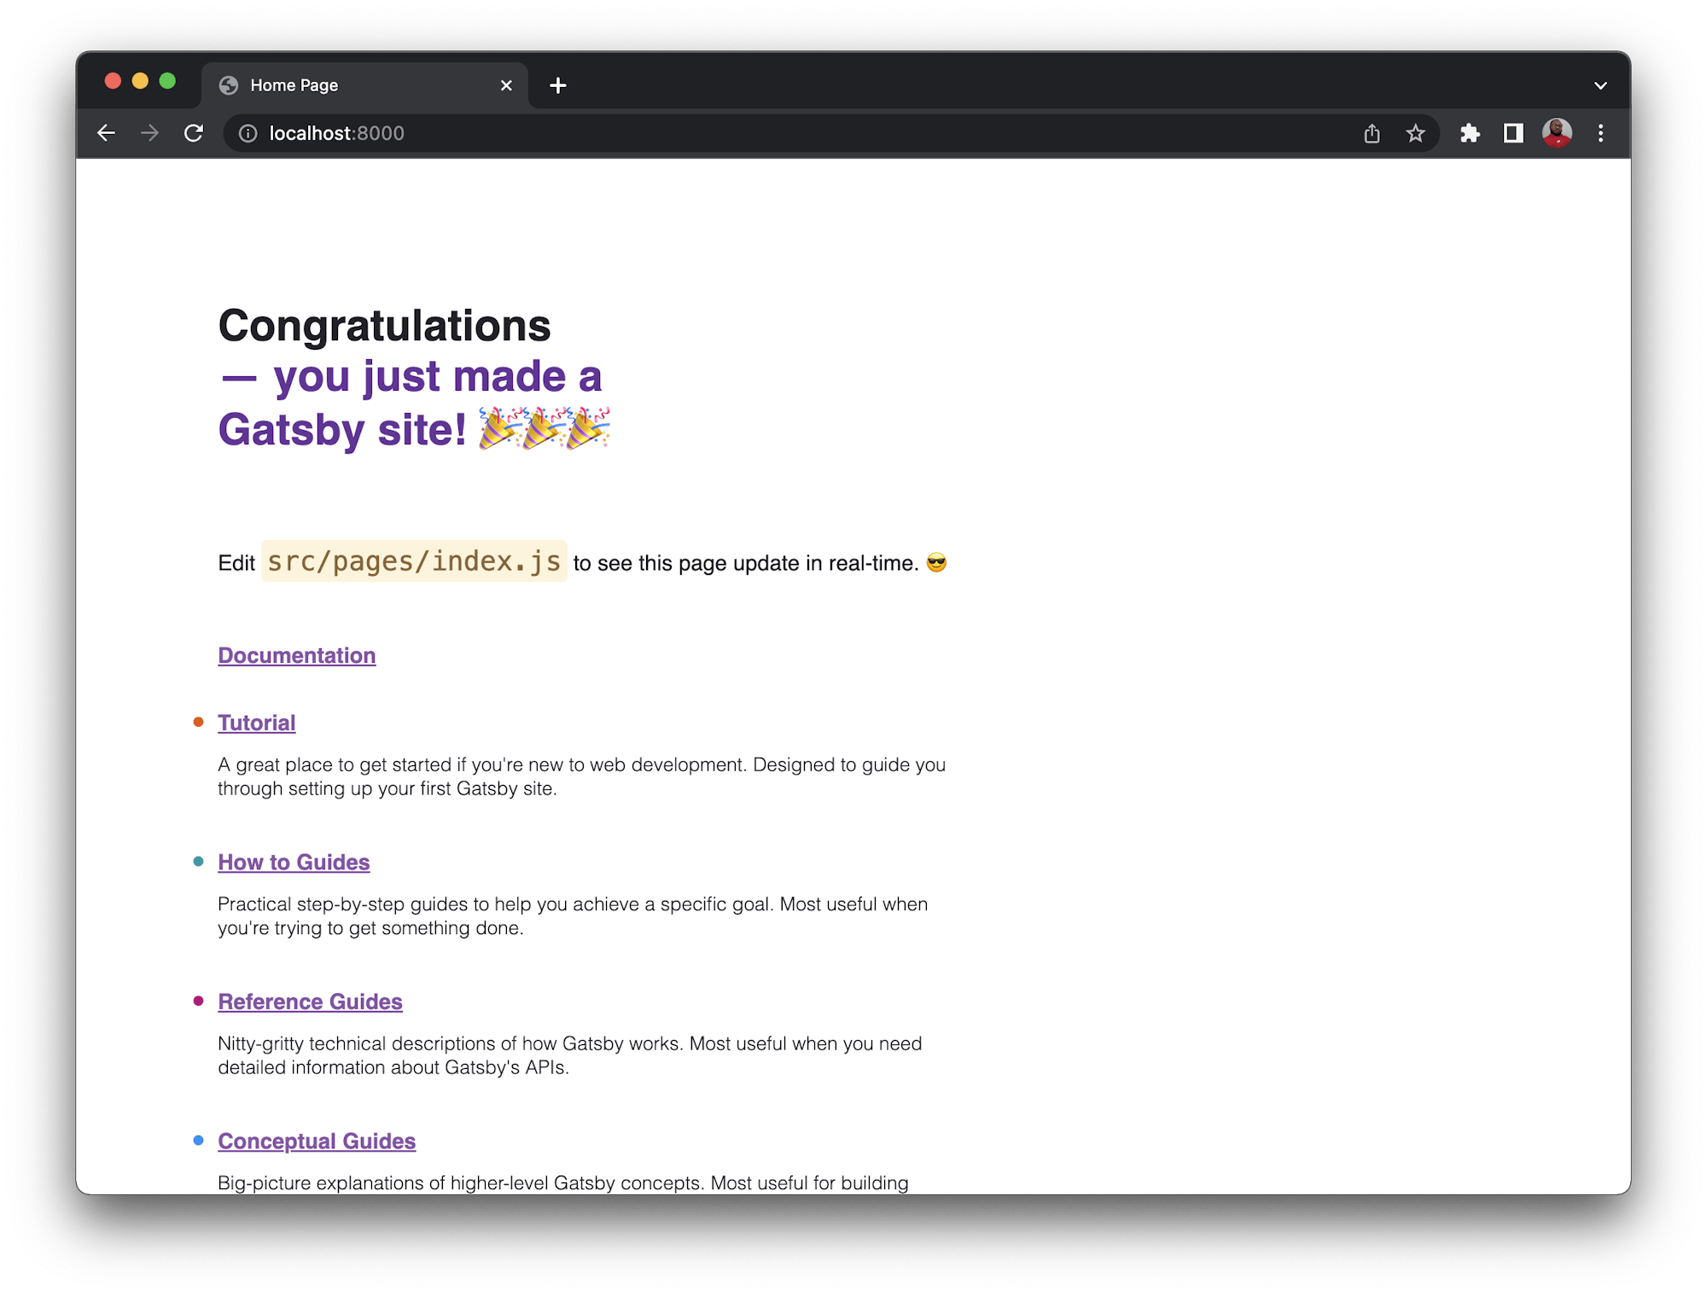Bookmark this page via the star icon

pos(1415,133)
